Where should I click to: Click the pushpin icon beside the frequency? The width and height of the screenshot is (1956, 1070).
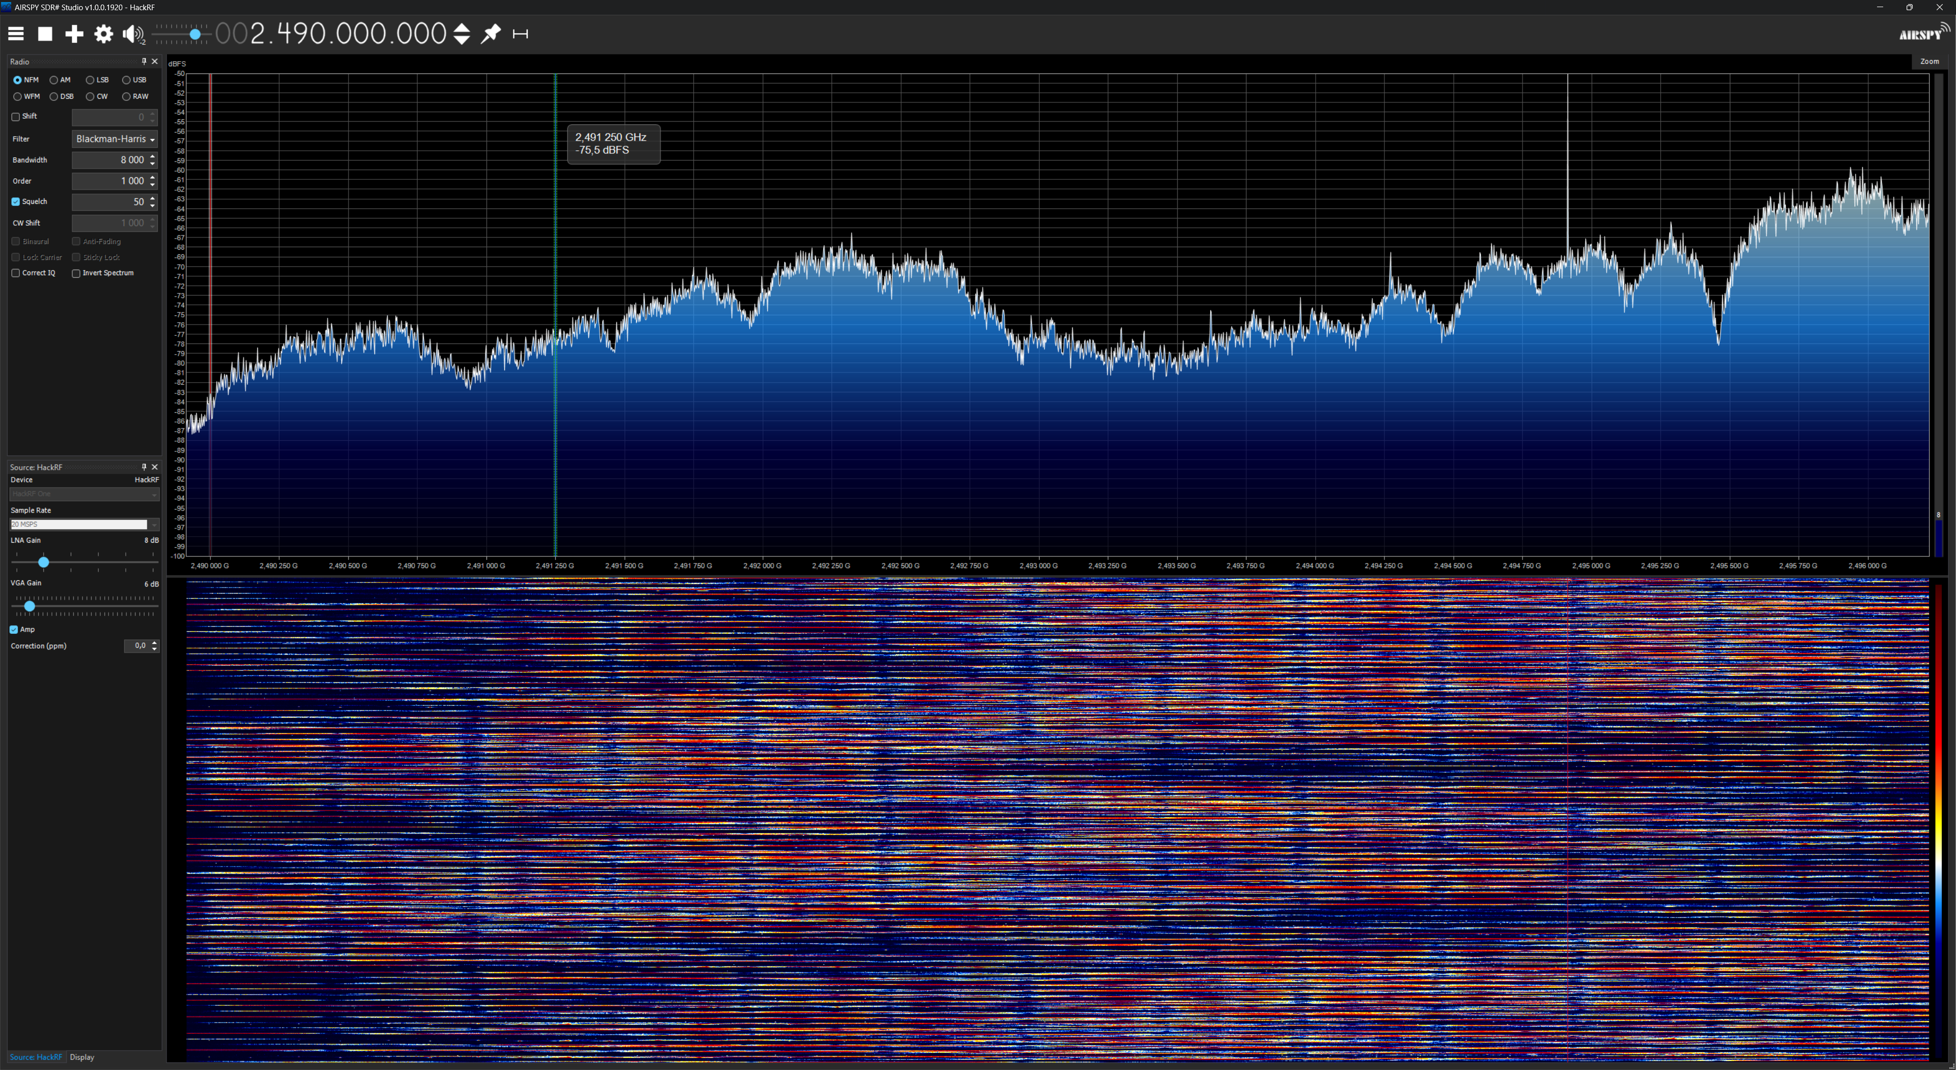pyautogui.click(x=491, y=34)
